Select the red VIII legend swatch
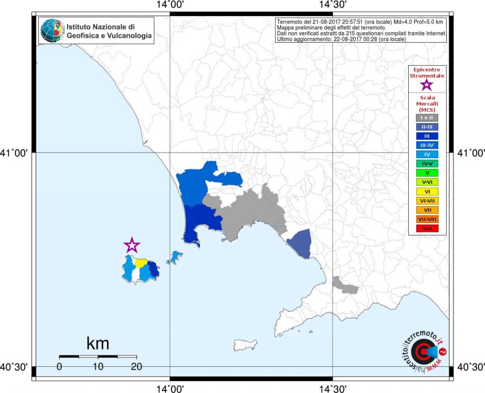 427,229
